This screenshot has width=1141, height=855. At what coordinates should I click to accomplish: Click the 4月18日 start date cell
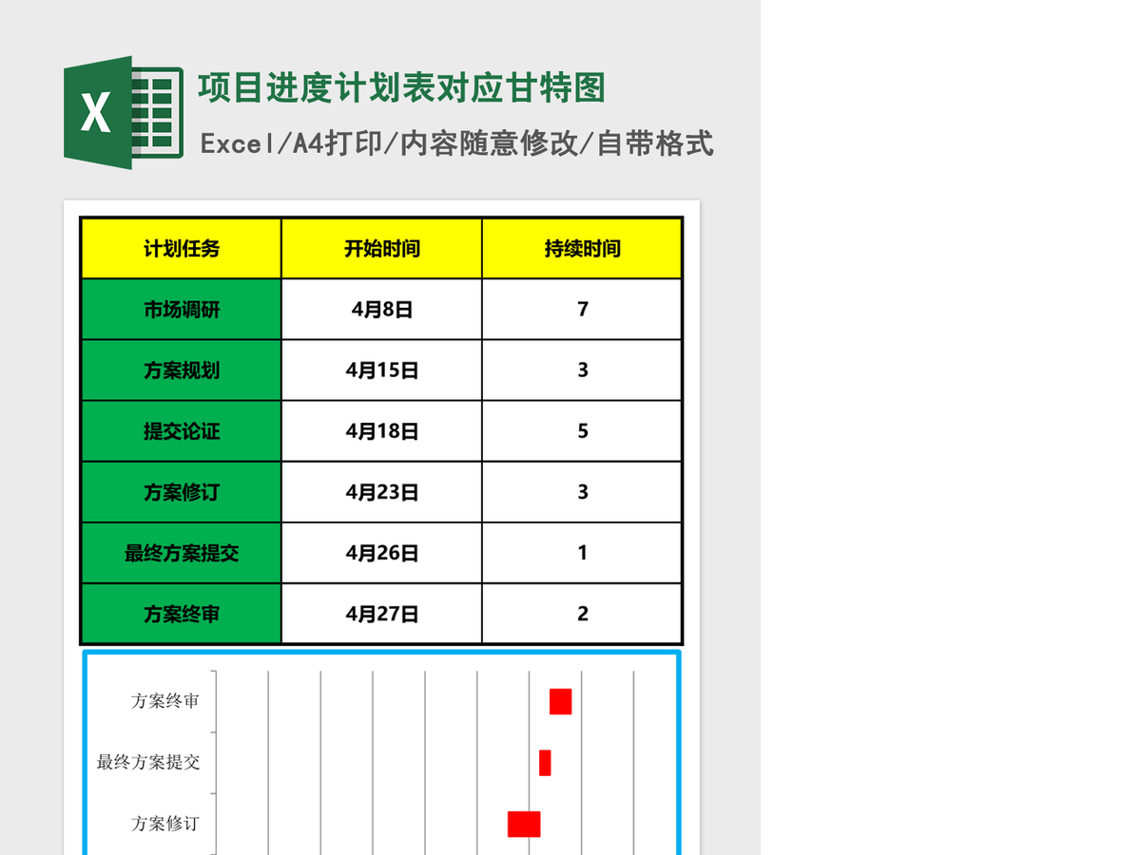point(382,431)
